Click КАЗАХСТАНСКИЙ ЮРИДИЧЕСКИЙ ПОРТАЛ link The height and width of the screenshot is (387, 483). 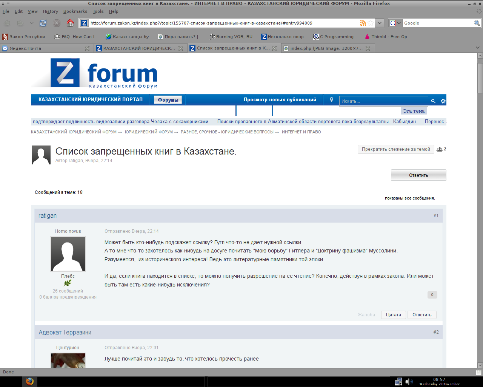tap(91, 100)
